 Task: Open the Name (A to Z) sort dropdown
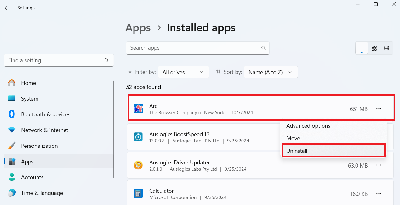[271, 72]
